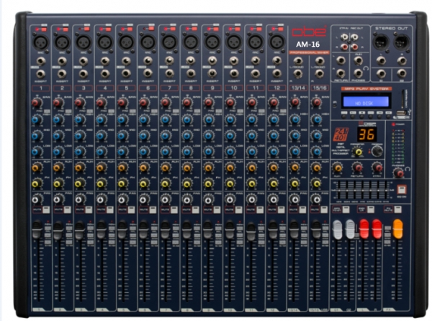This screenshot has width=432, height=321.
Task: Click the last graphic EQ band slider
Action: pyautogui.click(x=387, y=190)
